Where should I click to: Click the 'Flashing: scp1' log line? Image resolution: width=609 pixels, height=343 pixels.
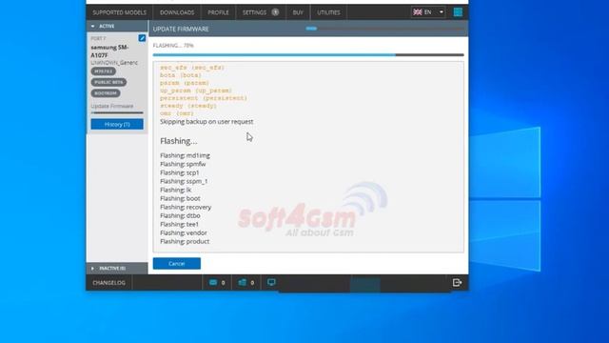[x=180, y=172]
